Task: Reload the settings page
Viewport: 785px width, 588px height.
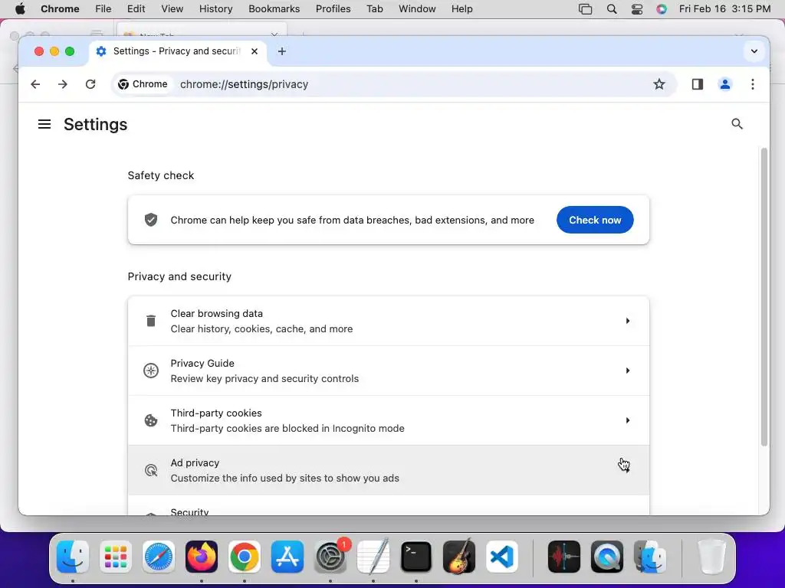Action: [90, 84]
